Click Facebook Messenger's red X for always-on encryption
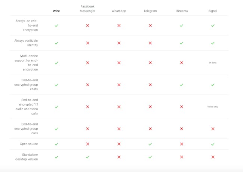This screenshot has width=243, height=172. [x=88, y=25]
